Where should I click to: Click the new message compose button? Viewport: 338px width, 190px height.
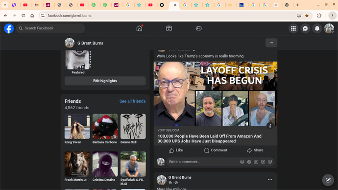pos(328,180)
